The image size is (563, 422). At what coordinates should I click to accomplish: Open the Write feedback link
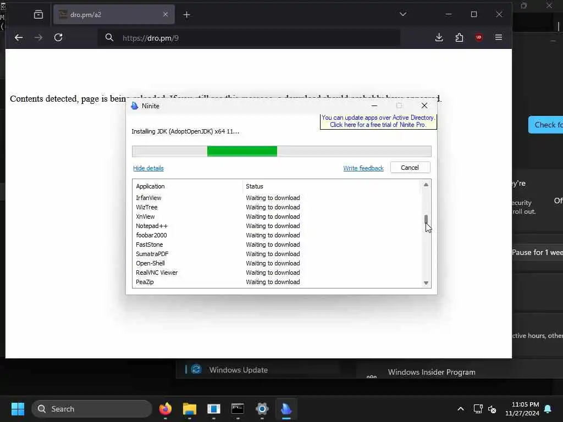tap(363, 168)
